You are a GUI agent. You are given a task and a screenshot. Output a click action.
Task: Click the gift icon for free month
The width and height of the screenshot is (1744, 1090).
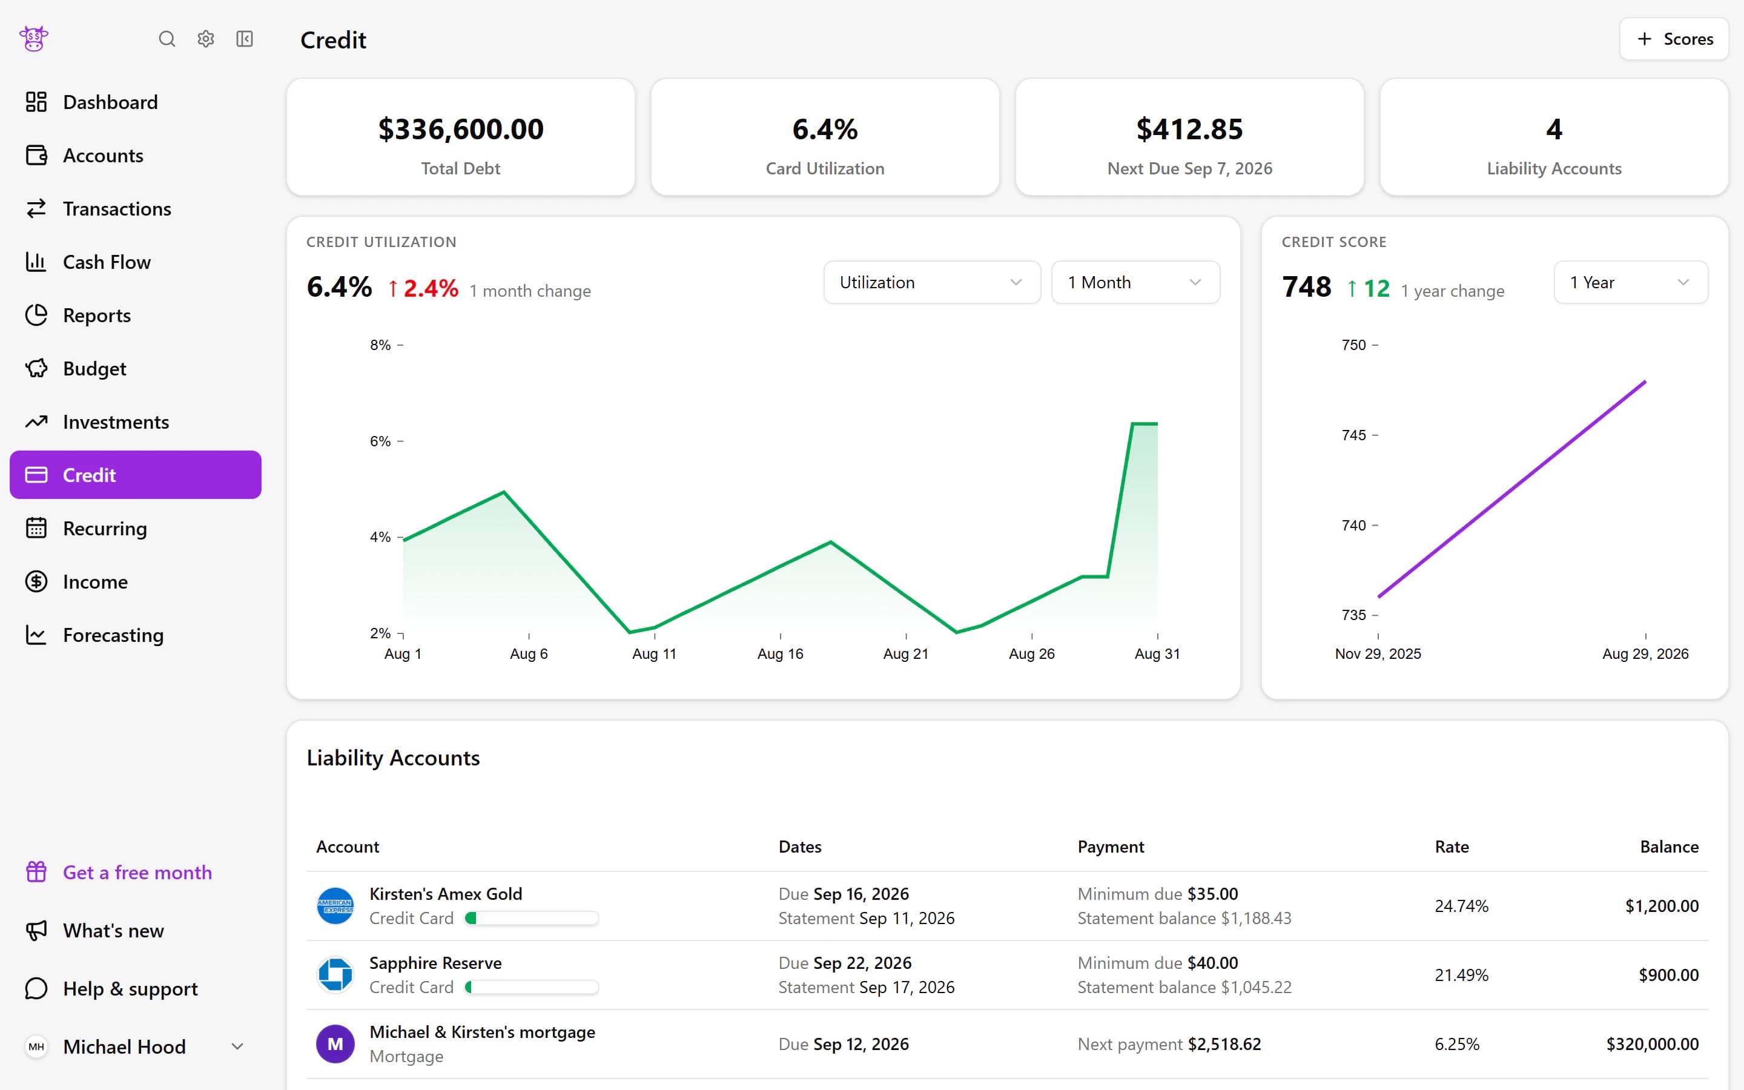tap(36, 872)
